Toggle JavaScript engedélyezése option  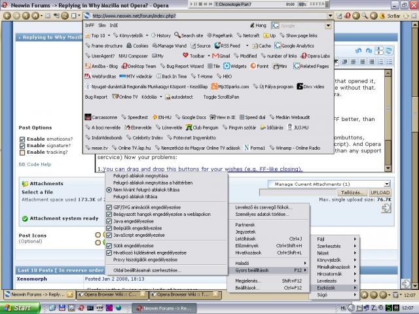click(109, 234)
